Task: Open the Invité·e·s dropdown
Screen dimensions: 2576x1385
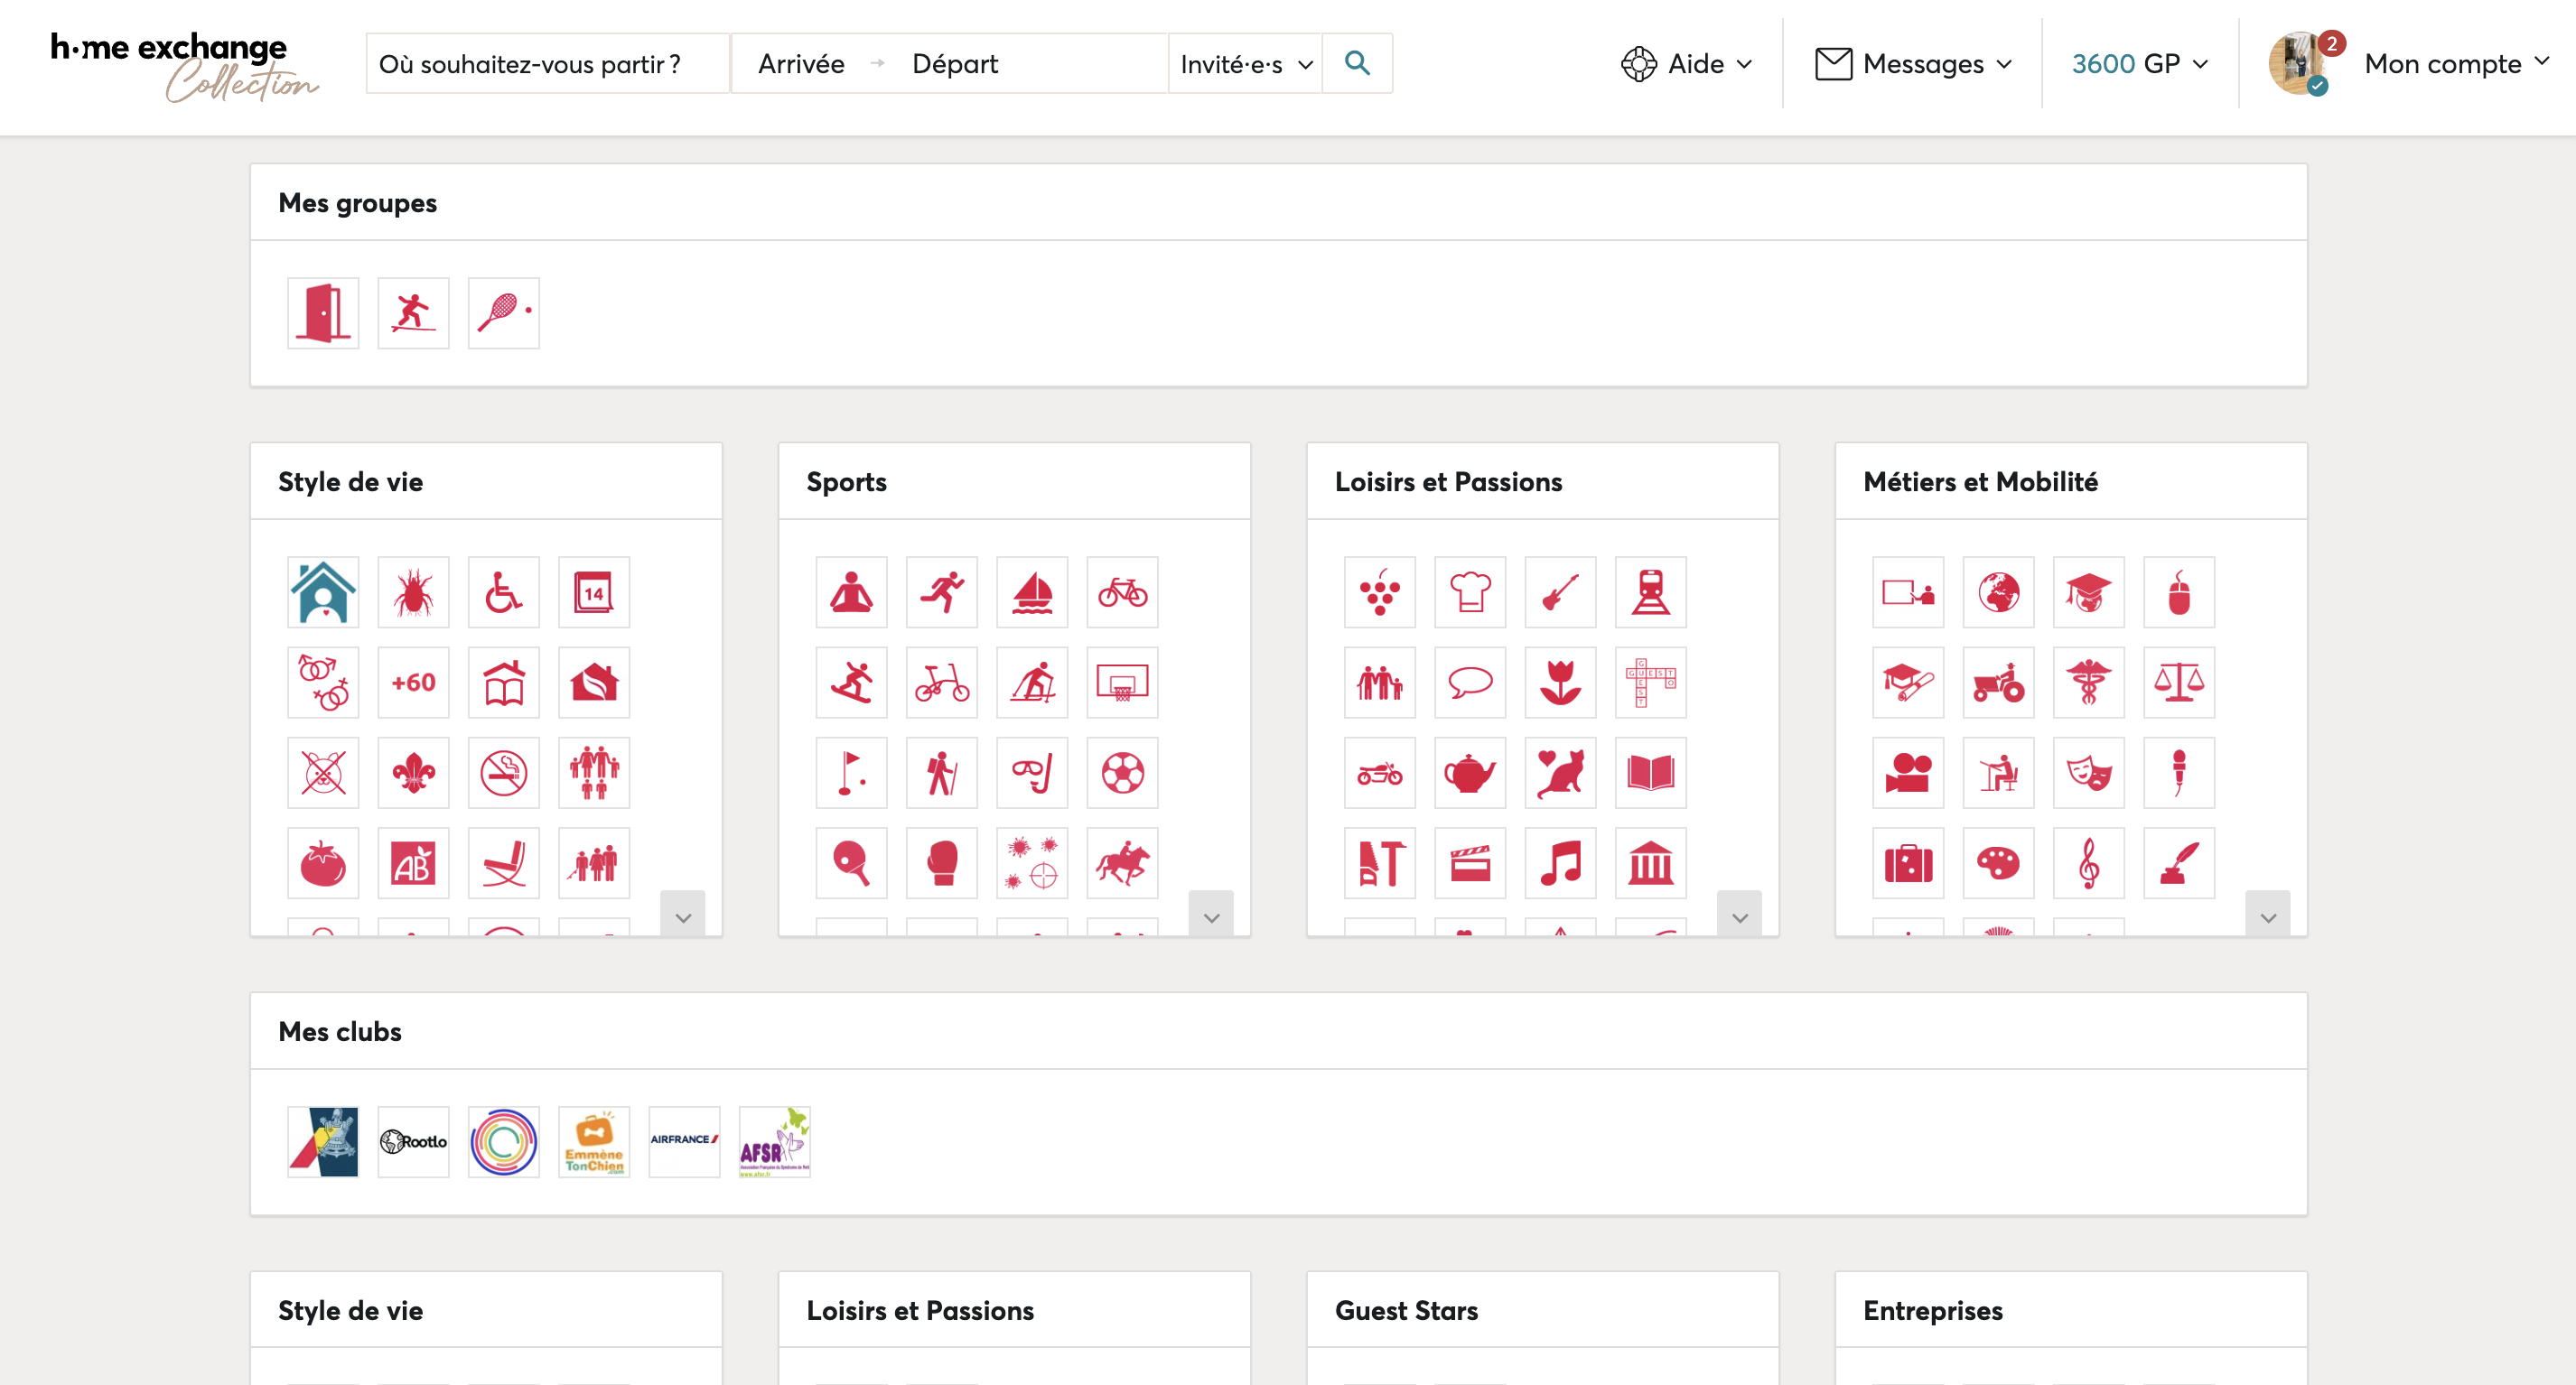Action: (1245, 64)
